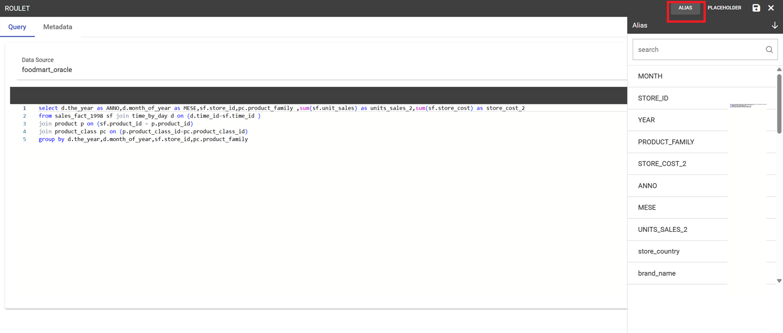Switch to the Query tab
Image resolution: width=783 pixels, height=333 pixels.
point(17,27)
